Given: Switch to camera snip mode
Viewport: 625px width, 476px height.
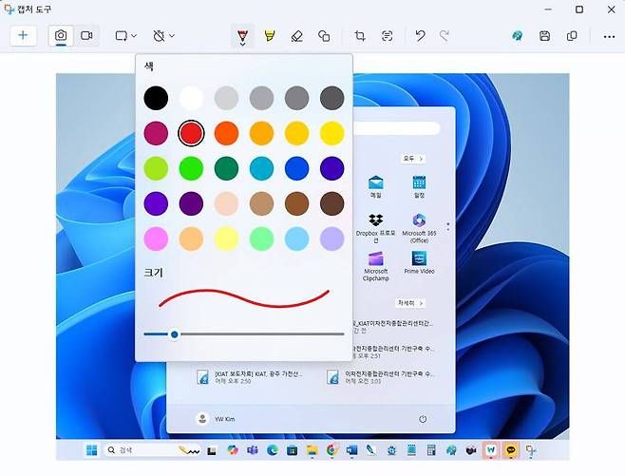Looking at the screenshot, I should pos(61,36).
